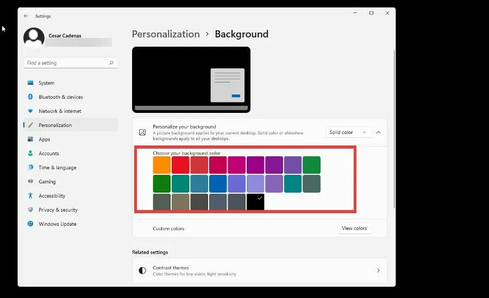Choose the red background color swatch
489x298 pixels.
point(180,165)
